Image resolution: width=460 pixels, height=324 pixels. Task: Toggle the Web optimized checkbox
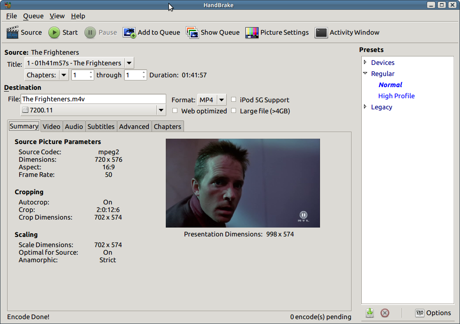pos(175,111)
